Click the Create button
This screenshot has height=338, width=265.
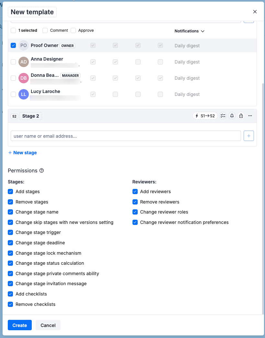tap(20, 325)
